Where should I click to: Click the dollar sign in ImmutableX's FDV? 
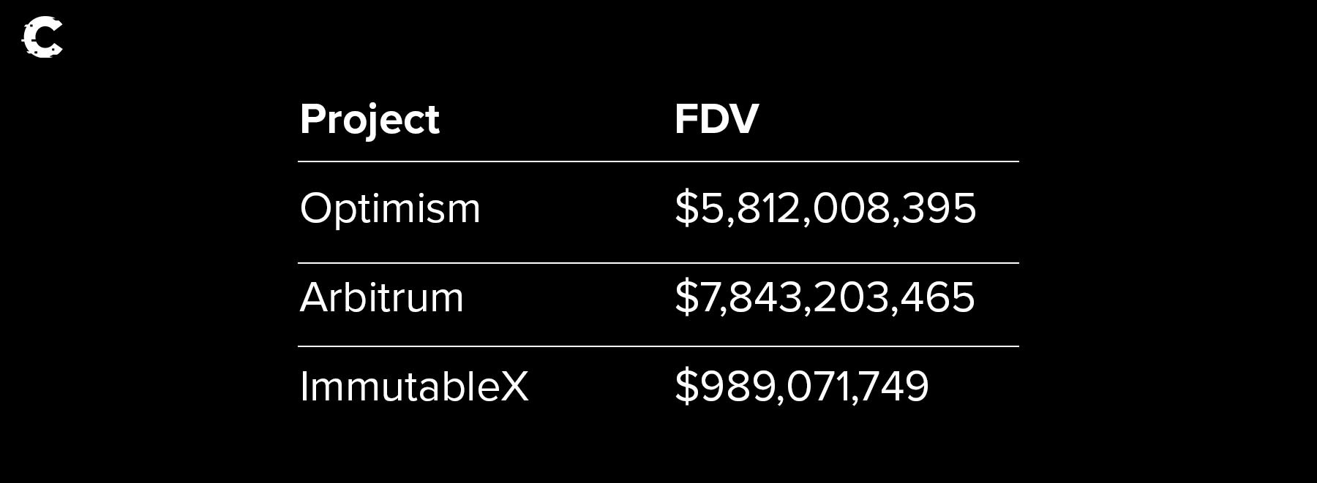coord(686,386)
